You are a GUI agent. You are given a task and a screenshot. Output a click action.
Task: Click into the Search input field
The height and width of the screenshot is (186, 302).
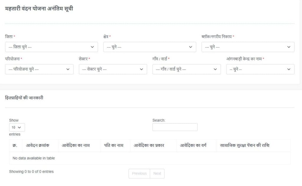(x=175, y=127)
